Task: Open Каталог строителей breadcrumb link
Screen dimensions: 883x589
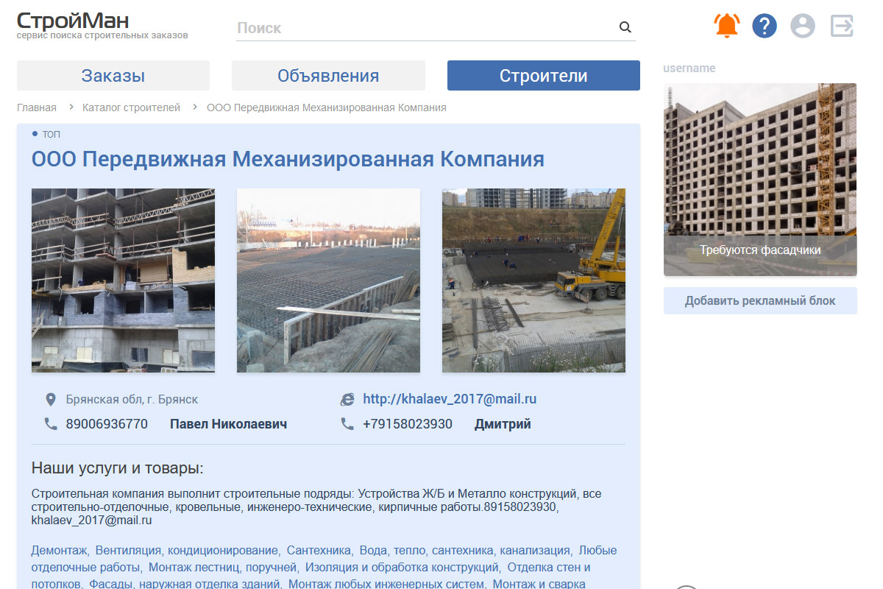Action: [x=131, y=107]
